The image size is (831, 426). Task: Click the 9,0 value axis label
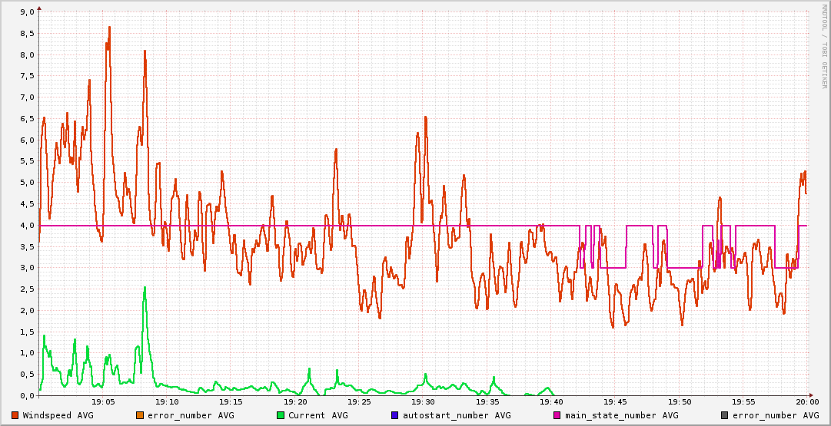click(x=27, y=12)
